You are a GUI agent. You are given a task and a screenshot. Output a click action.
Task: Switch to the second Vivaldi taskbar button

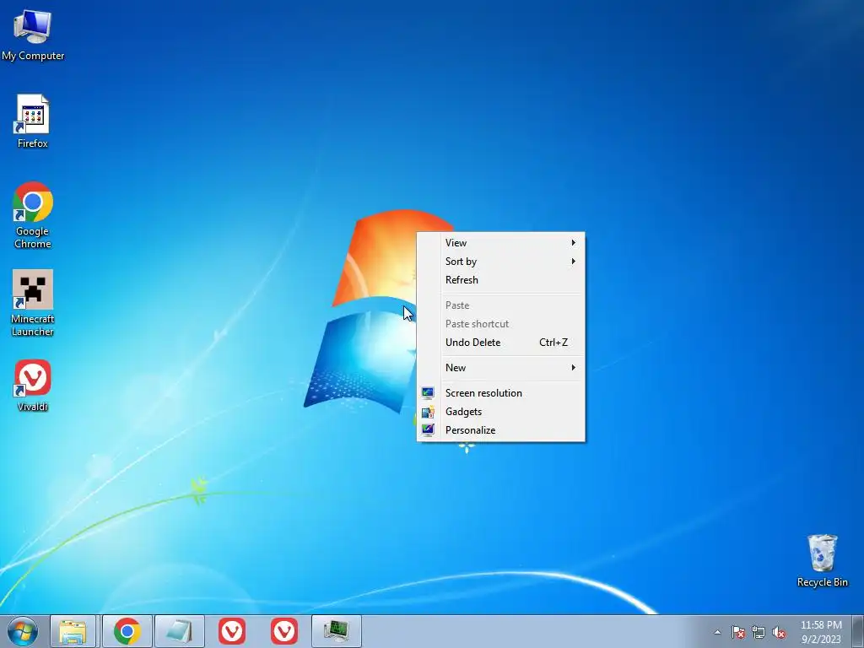[284, 631]
